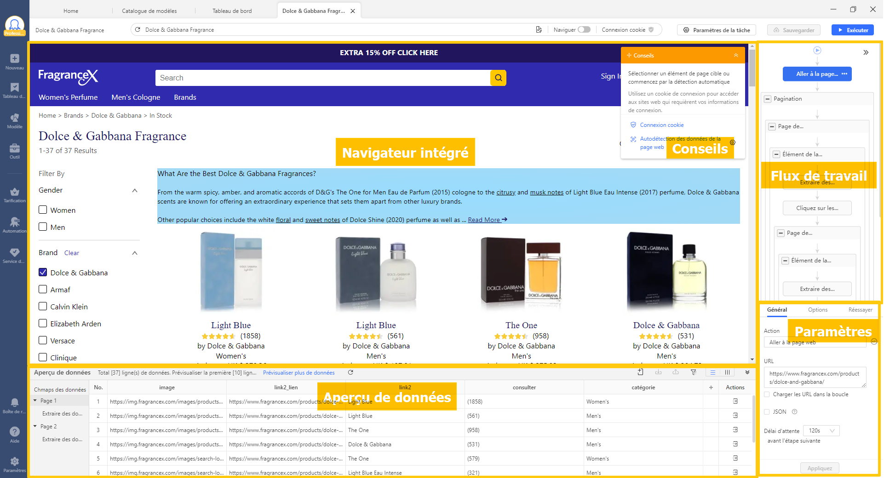Collapse the Brand filter section
Image resolution: width=884 pixels, height=478 pixels.
tap(135, 253)
